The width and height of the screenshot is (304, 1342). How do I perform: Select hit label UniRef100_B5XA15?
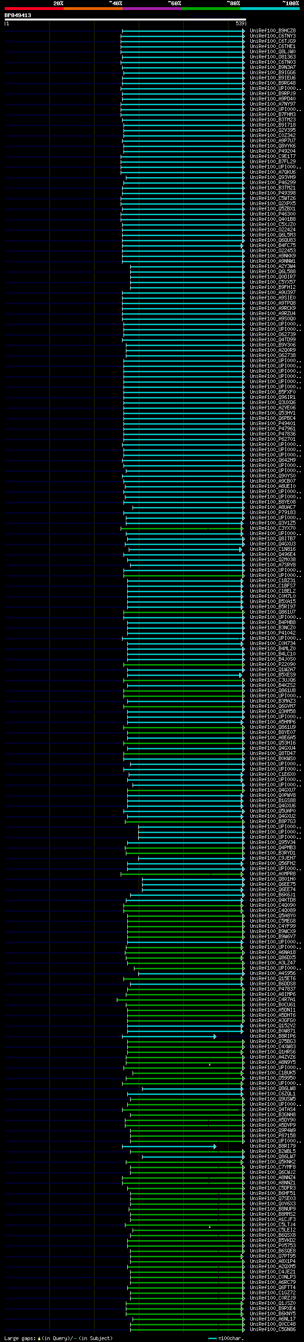(272, 601)
